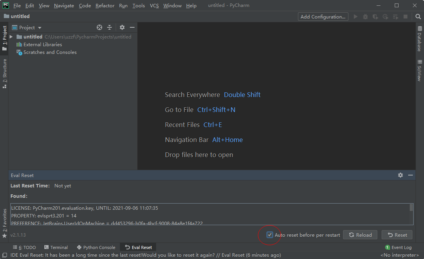
Task: Click the PyCharm logo icon in title bar
Action: (5, 5)
